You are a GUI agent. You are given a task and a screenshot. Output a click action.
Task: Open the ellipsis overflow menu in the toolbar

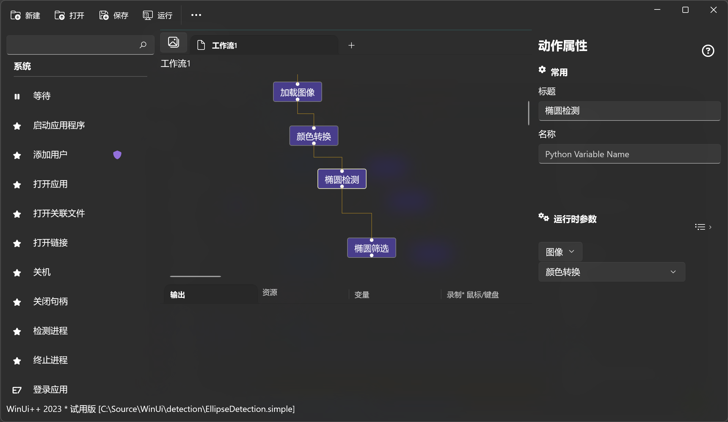point(196,15)
